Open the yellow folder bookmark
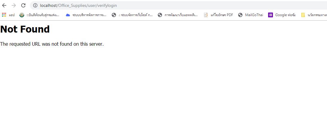Image resolution: width=327 pixels, height=138 pixels. 314,15
